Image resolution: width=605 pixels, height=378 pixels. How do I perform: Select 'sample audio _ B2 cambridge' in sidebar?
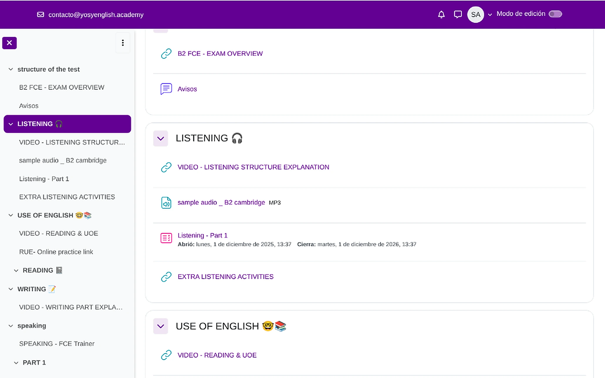click(63, 161)
